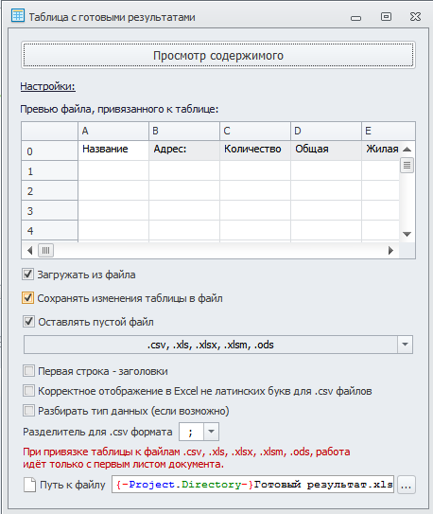The height and width of the screenshot is (514, 433).
Task: Enable Первая строка - заголовки option
Action: pos(28,371)
